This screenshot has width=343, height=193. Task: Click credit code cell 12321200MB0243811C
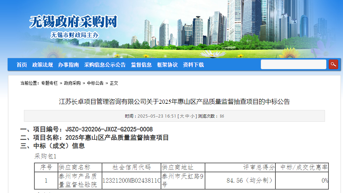(131, 180)
